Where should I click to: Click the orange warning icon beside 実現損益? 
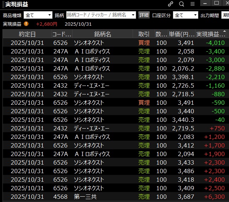coord(26,24)
